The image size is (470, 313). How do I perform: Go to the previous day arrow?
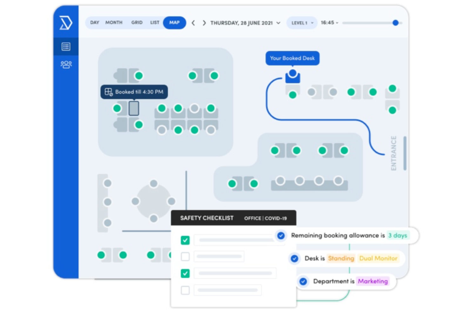click(193, 23)
